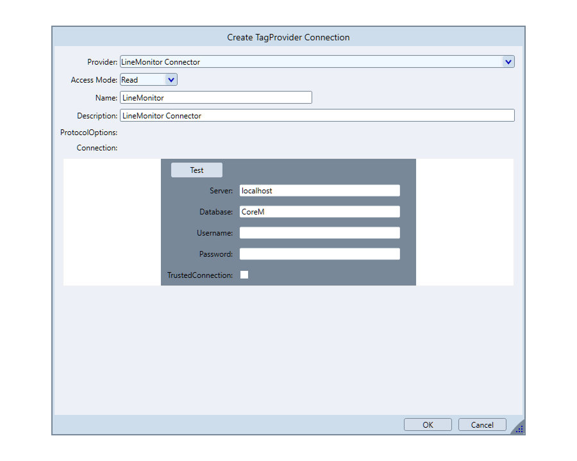Click the resize grip in dialog corner
The image size is (577, 461).
click(x=519, y=429)
